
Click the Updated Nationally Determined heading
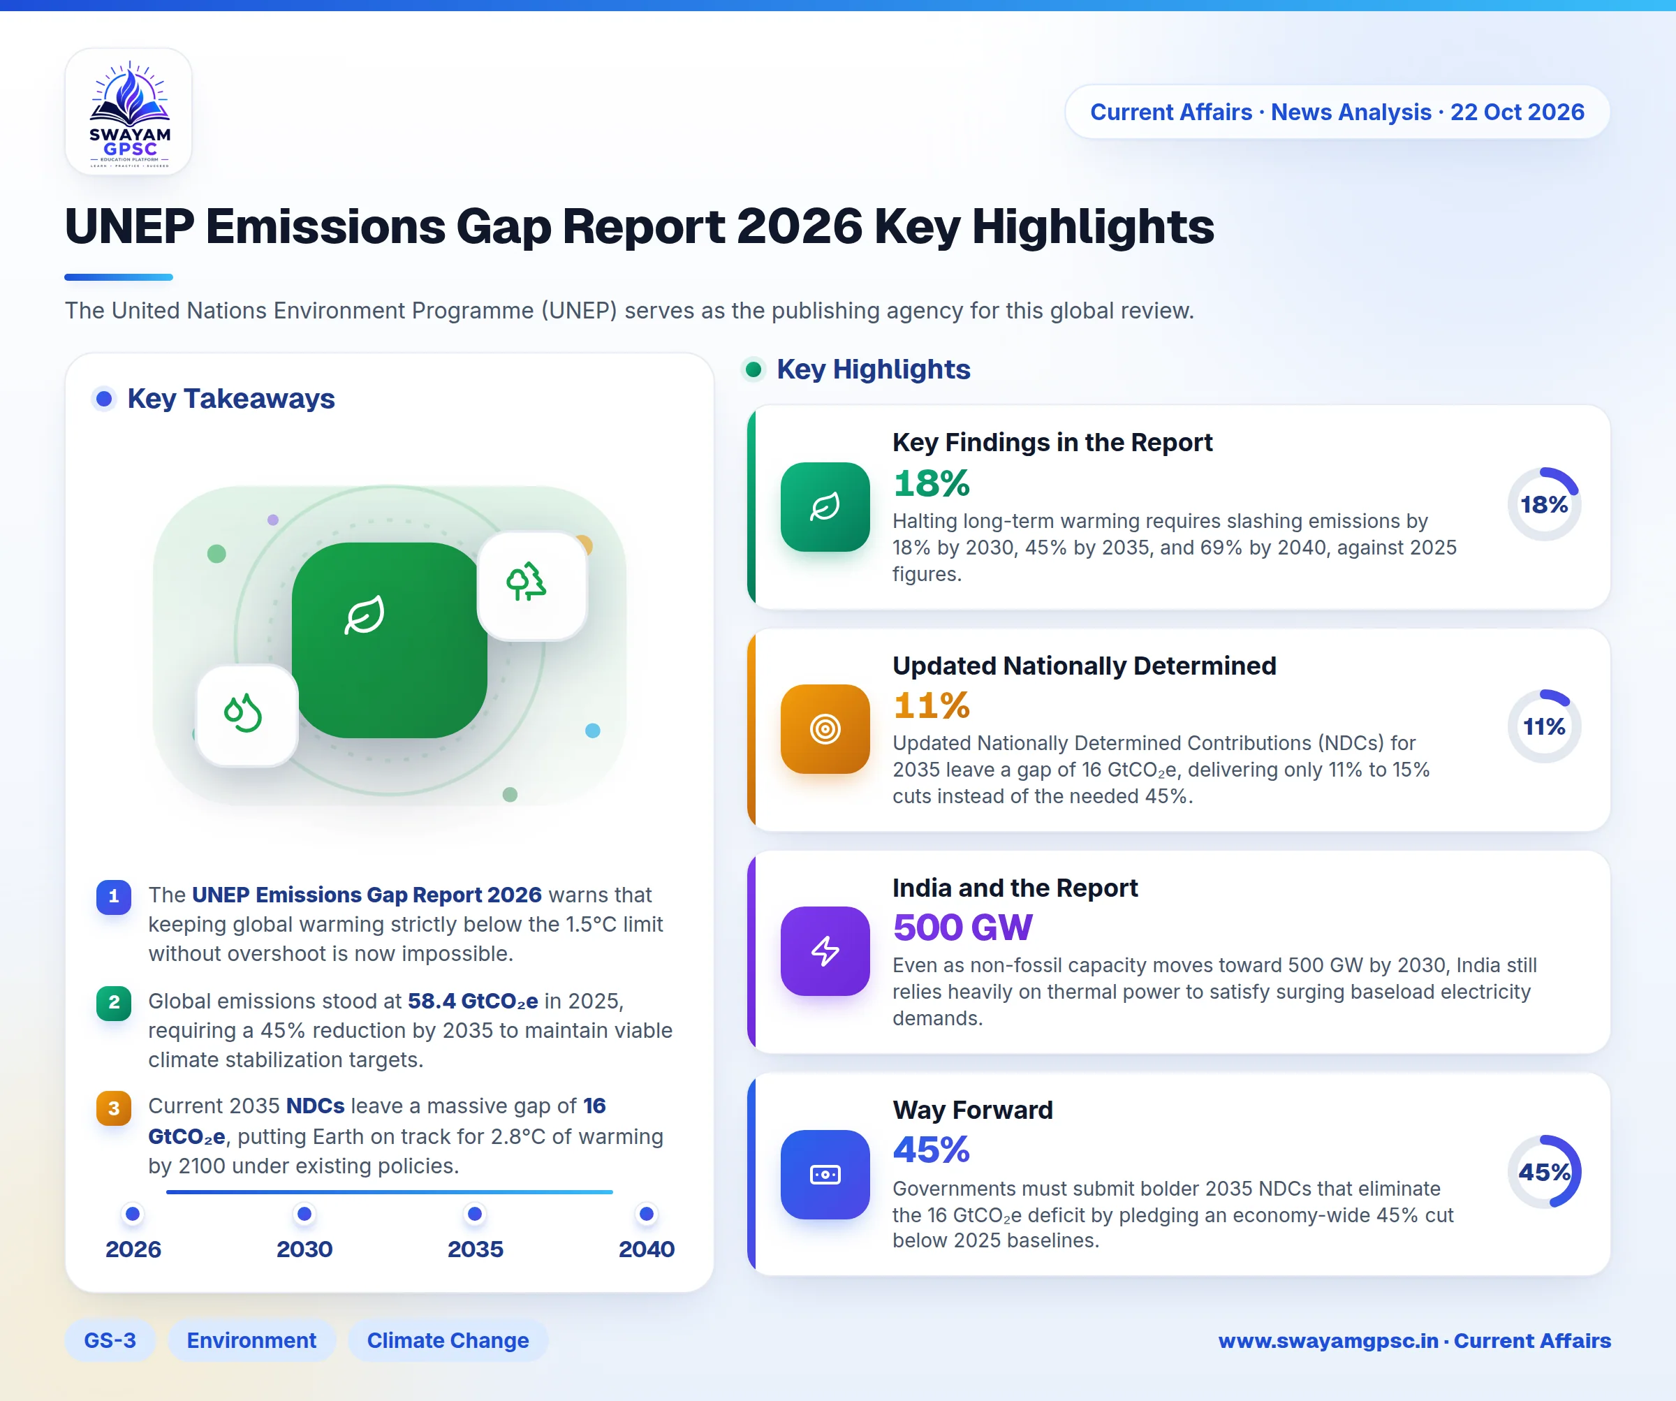pos(1084,666)
